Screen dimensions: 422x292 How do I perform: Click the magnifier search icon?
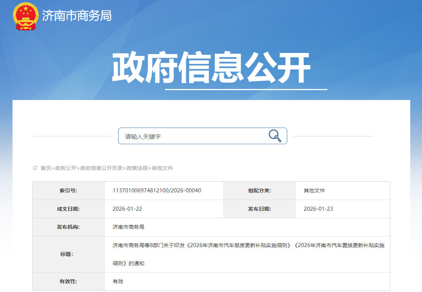coord(275,136)
